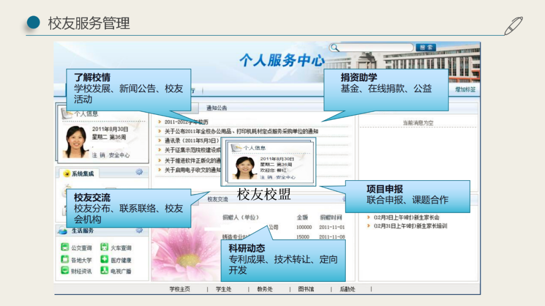Click the 系统集成 panel header icon
545x306 pixels.
tap(67, 174)
